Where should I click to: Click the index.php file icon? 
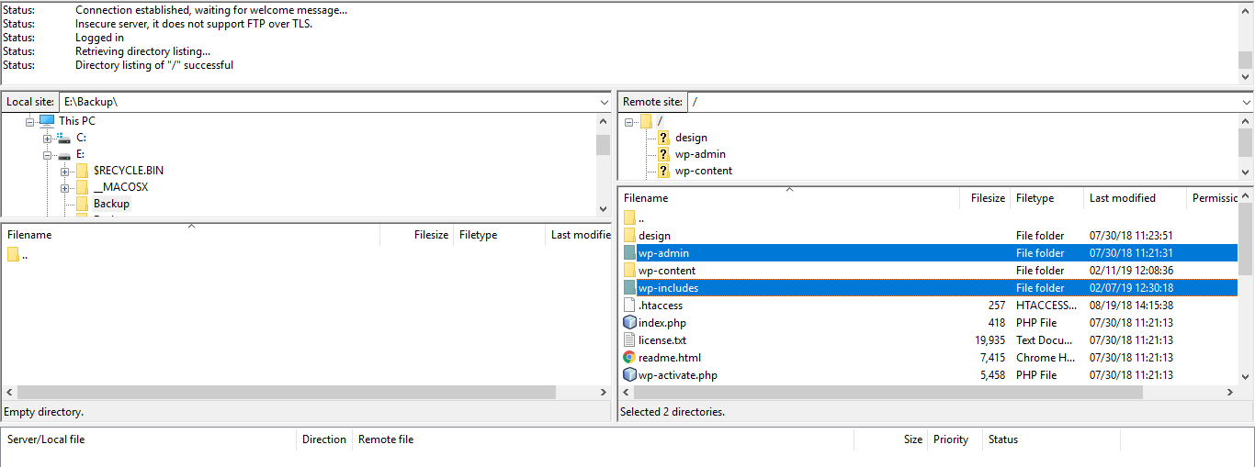point(629,323)
